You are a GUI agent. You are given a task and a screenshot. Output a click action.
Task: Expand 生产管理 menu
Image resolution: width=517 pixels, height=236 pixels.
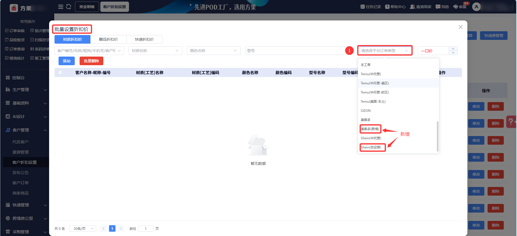click(26, 89)
